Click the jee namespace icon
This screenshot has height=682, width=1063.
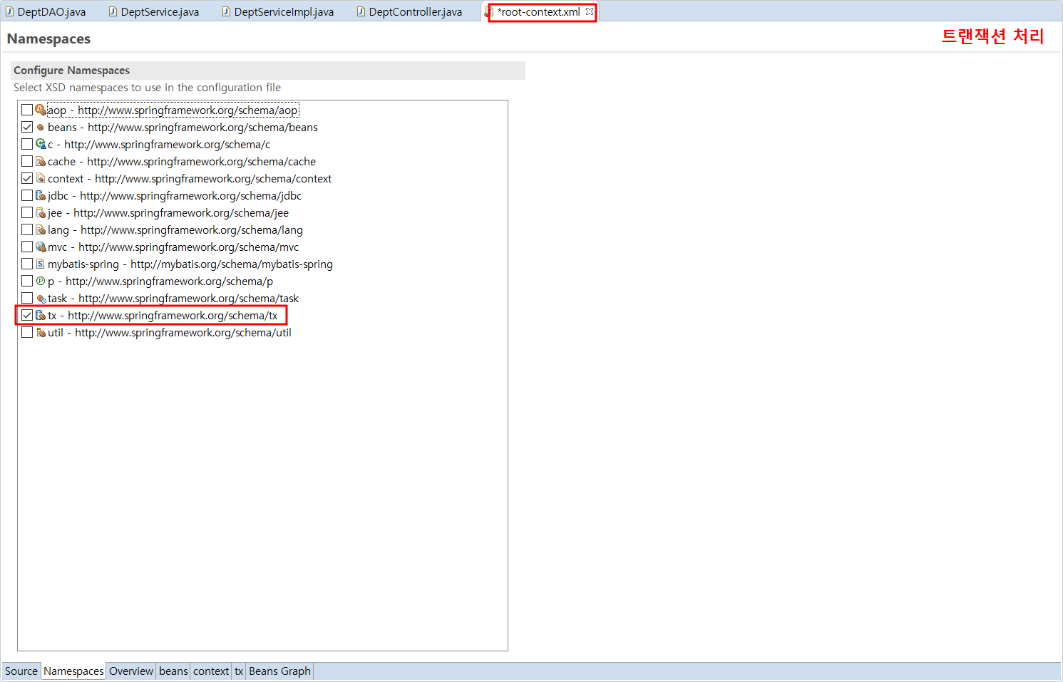pyautogui.click(x=41, y=212)
